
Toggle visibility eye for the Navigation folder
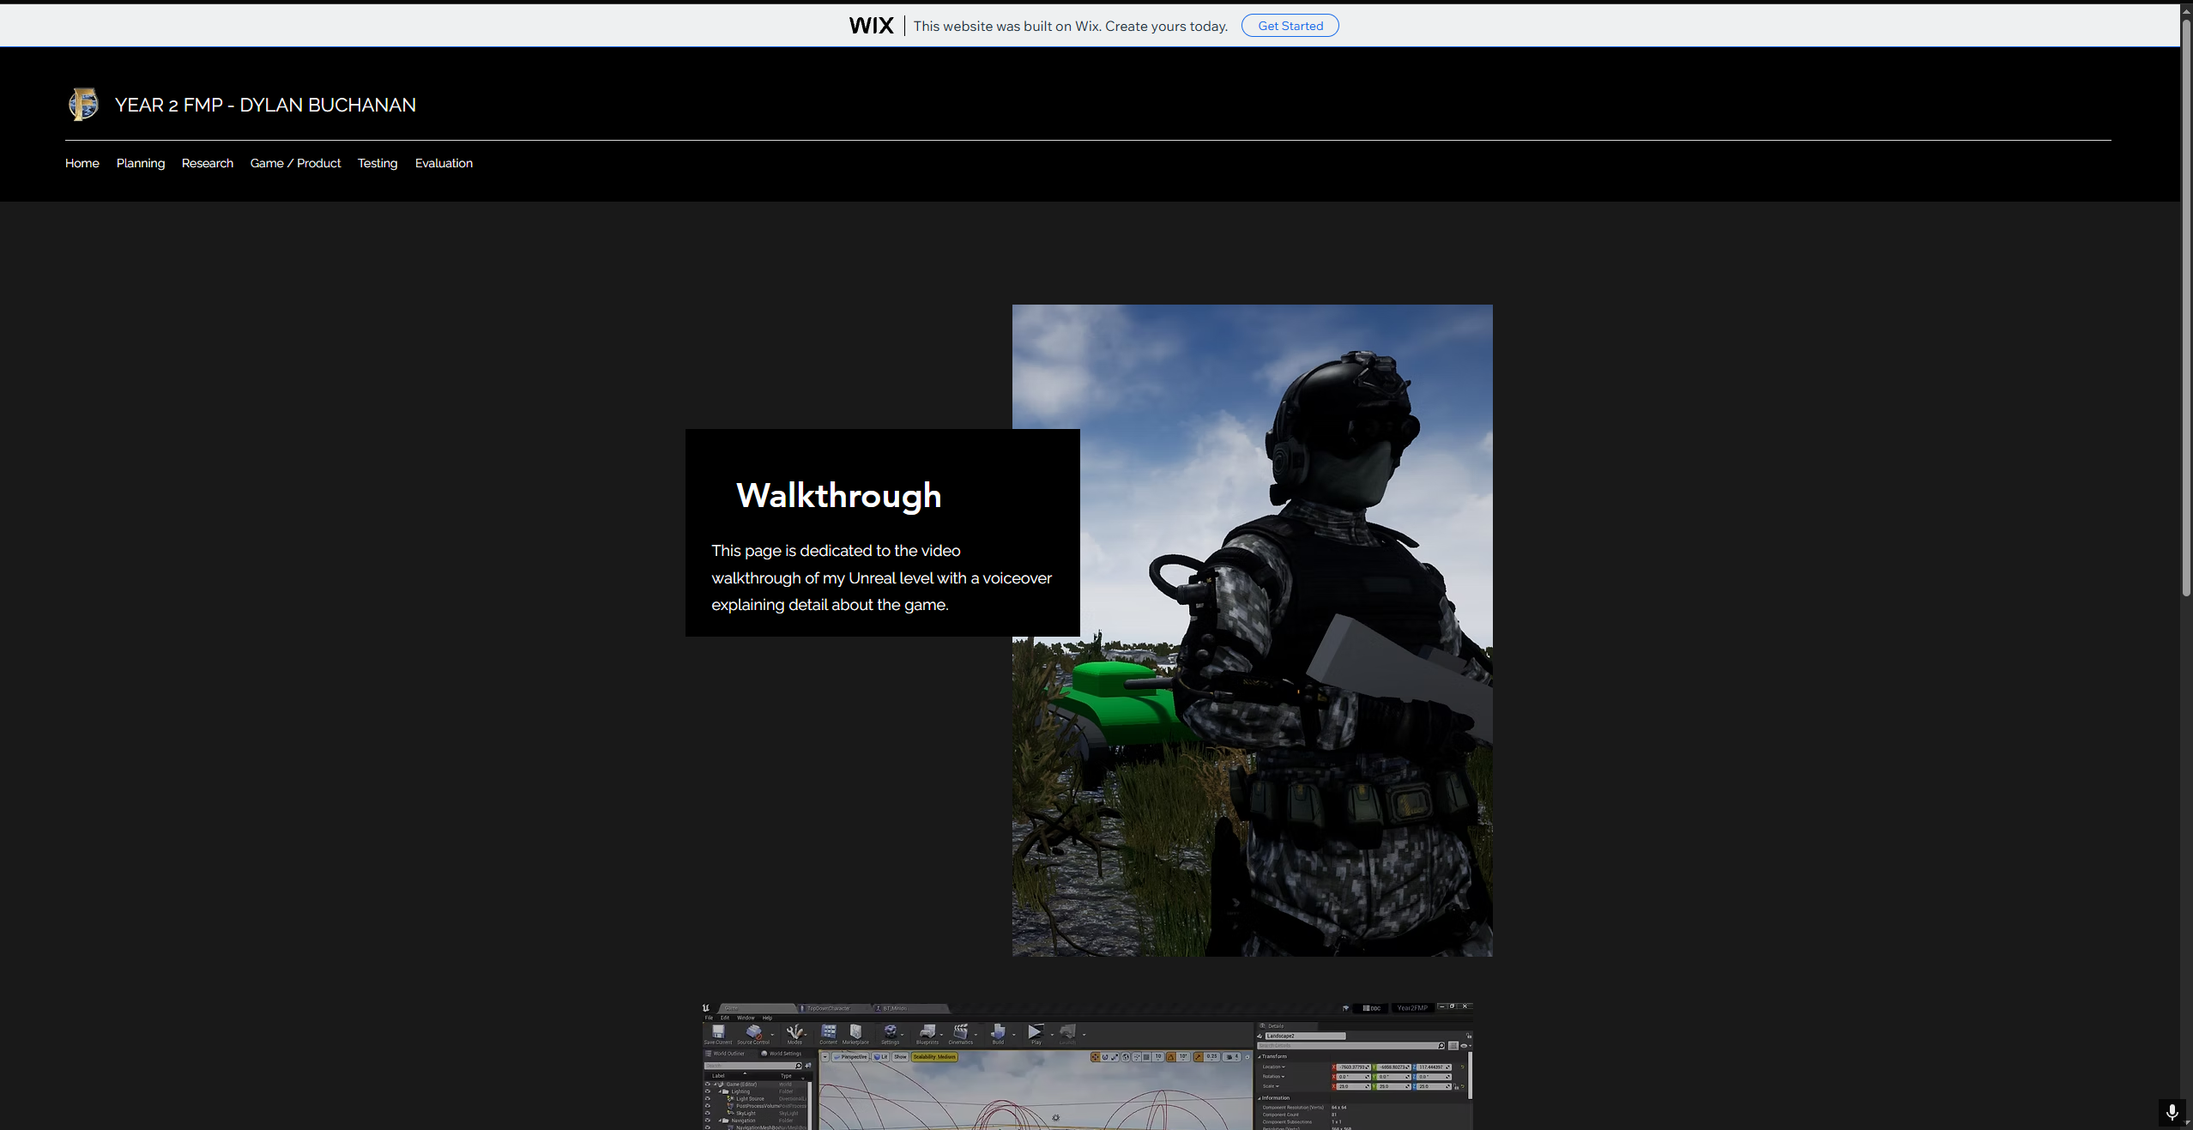point(707,1121)
